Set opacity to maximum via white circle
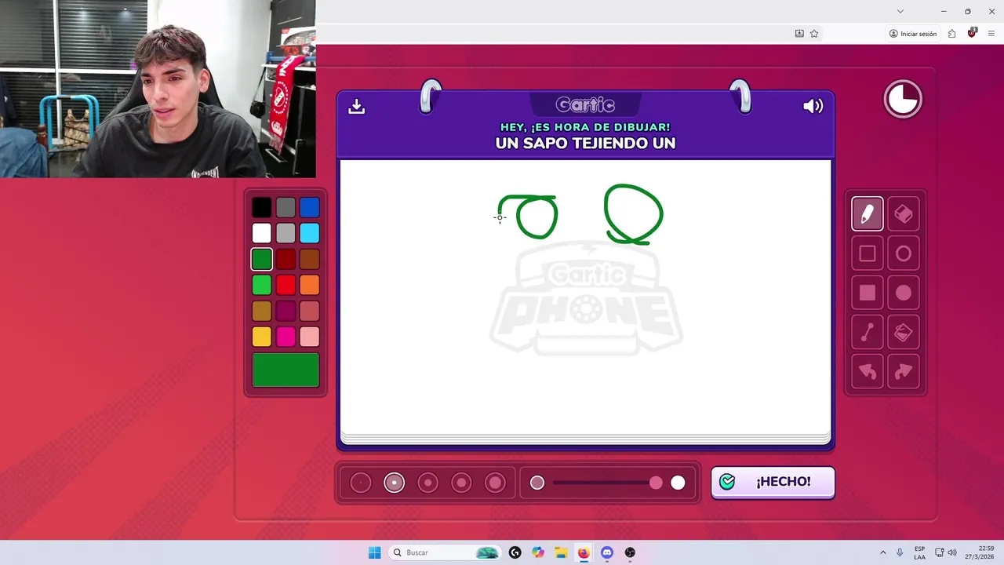Viewport: 1004px width, 565px height. [678, 483]
